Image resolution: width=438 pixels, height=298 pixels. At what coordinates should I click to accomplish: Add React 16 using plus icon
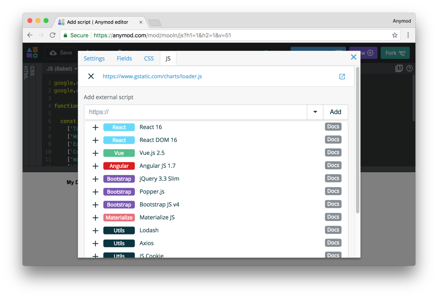click(95, 127)
